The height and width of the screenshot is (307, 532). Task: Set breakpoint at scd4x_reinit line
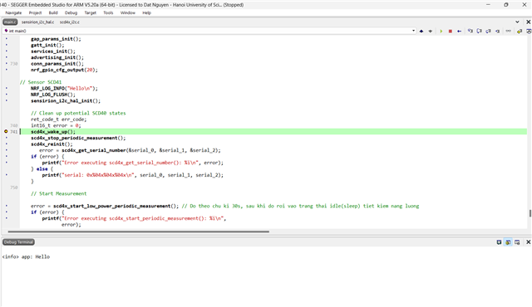coord(6,144)
